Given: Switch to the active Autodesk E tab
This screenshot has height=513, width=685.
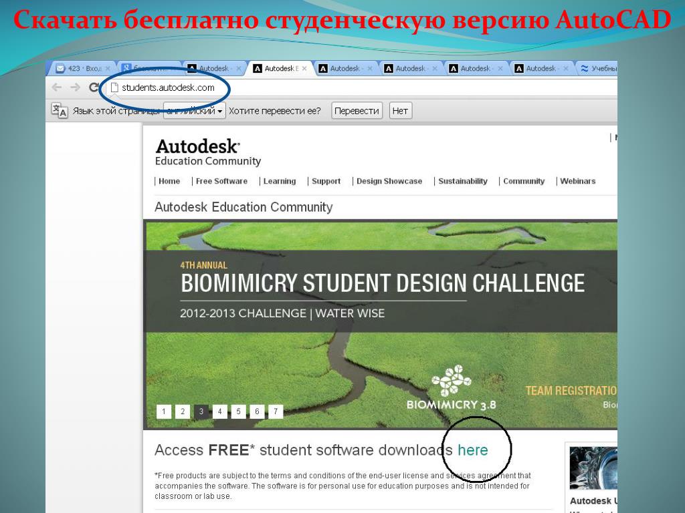Looking at the screenshot, I should [282, 69].
